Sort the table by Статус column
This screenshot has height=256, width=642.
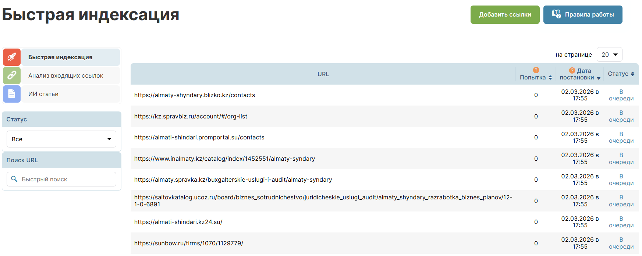(x=621, y=74)
